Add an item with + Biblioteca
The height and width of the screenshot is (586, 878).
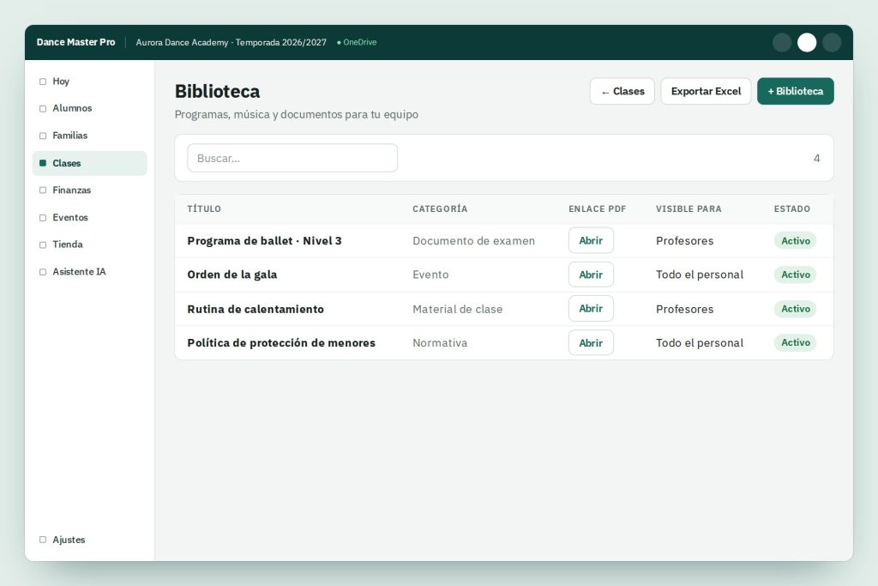(x=795, y=91)
